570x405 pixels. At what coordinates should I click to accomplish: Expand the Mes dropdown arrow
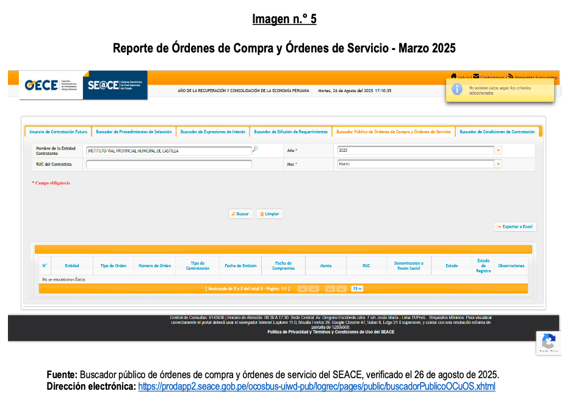pyautogui.click(x=498, y=164)
